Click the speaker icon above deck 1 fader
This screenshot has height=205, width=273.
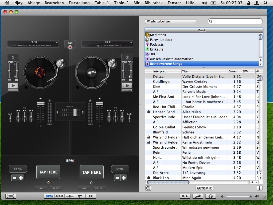point(41,98)
